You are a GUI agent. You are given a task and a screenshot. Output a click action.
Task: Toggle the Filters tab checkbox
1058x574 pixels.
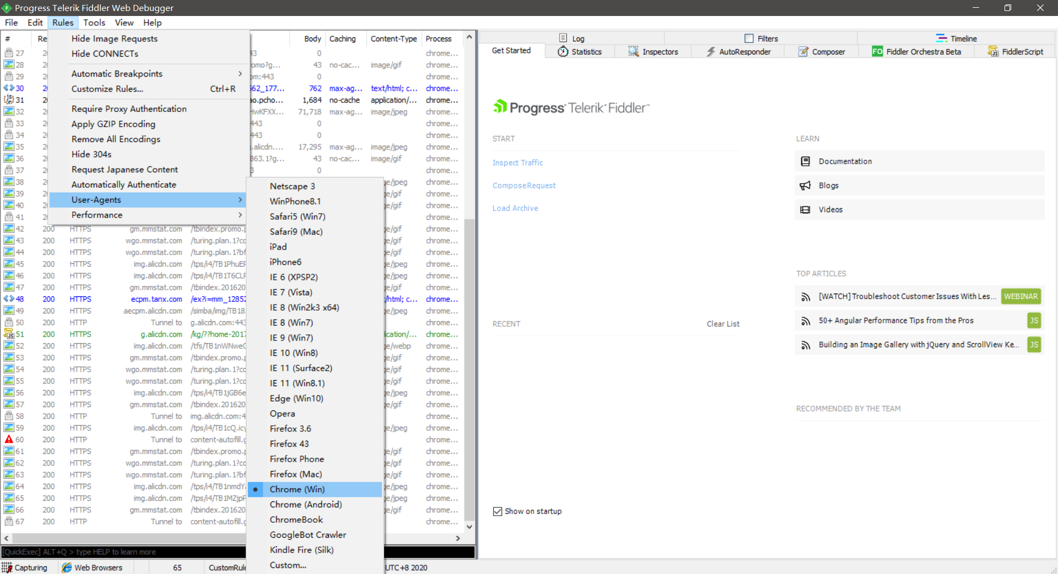(749, 38)
